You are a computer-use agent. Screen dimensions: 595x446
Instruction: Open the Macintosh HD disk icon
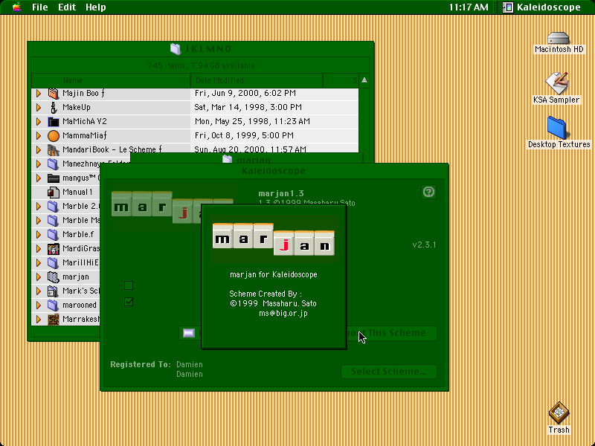tap(559, 38)
